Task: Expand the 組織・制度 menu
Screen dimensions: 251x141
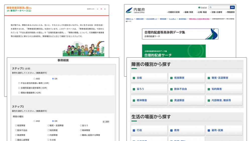Action: (x=188, y=12)
